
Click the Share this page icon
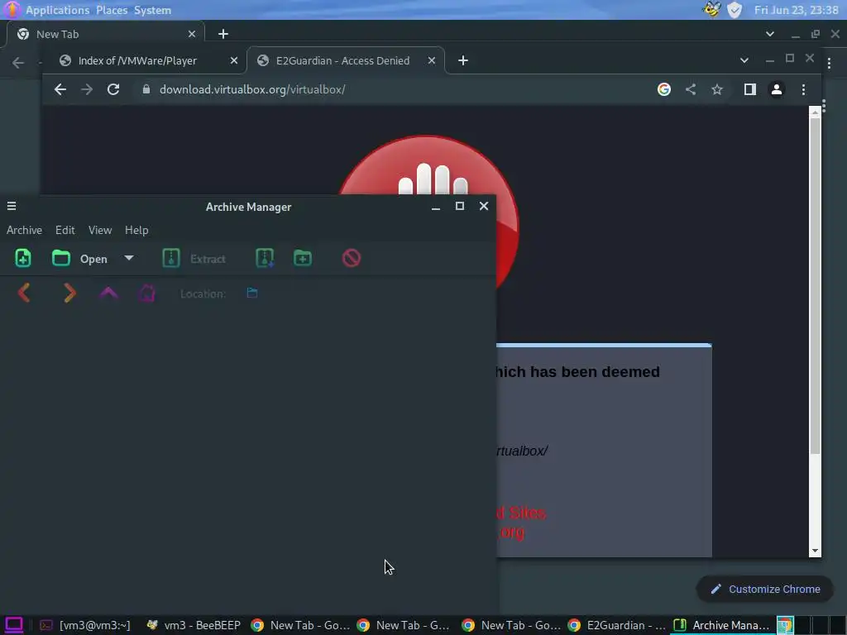tap(691, 89)
